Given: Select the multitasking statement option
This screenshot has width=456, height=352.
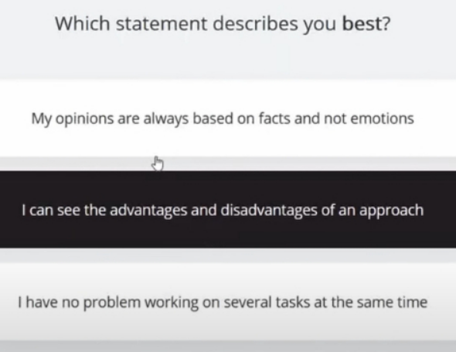Looking at the screenshot, I should [x=228, y=302].
